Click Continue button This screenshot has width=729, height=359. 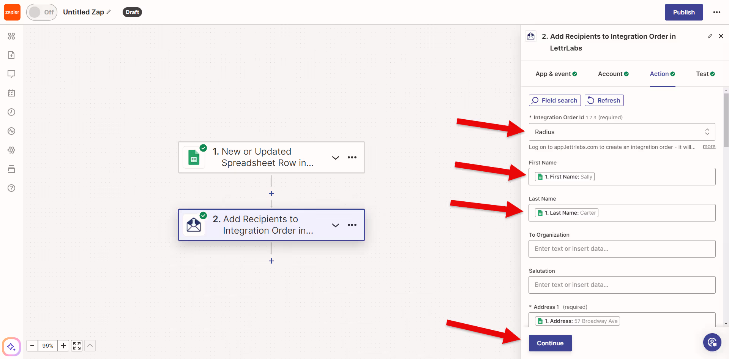550,343
